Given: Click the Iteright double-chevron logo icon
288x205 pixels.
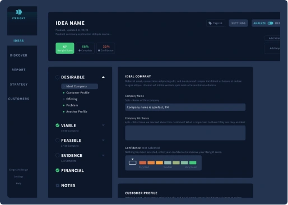Looking at the screenshot, I should pos(18,12).
